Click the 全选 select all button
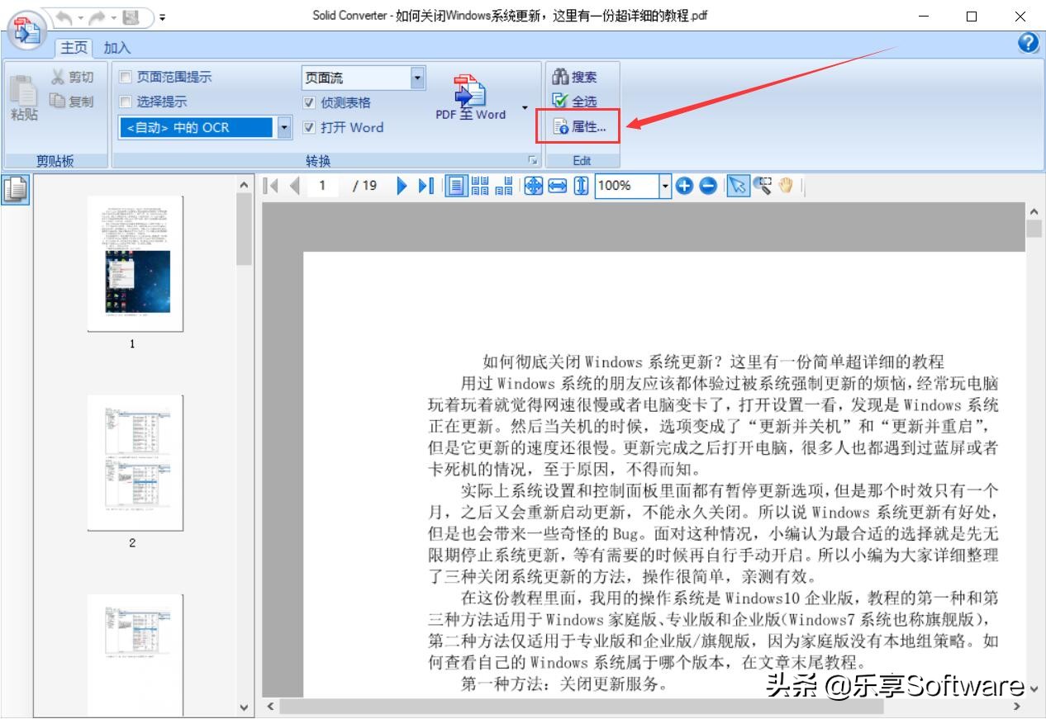Image resolution: width=1046 pixels, height=719 pixels. [x=574, y=102]
